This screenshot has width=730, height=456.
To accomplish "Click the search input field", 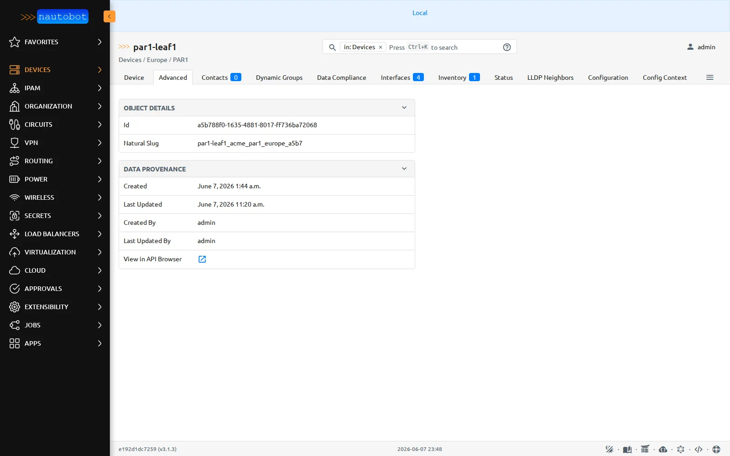I will click(x=443, y=47).
